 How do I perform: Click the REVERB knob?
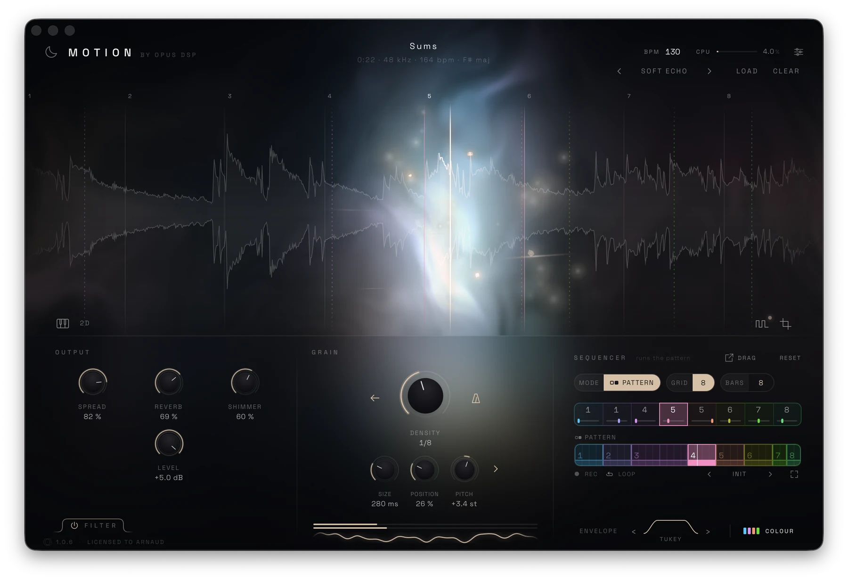click(169, 382)
